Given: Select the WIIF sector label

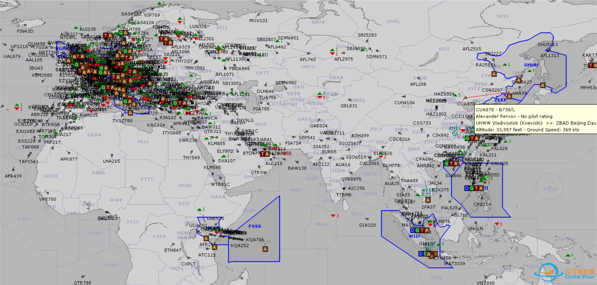Looking at the screenshot, I should [415, 236].
